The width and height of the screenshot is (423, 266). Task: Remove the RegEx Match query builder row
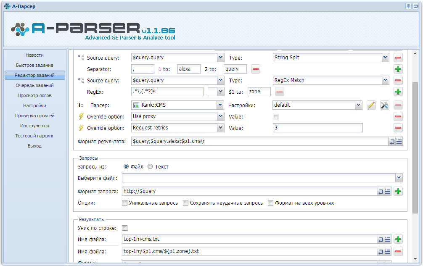tap(398, 80)
